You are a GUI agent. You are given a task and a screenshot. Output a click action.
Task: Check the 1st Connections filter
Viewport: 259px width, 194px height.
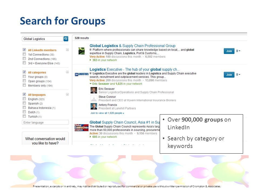(24, 54)
